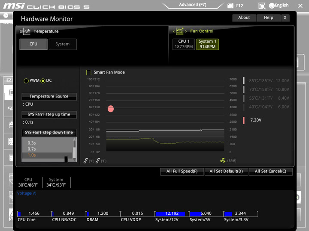
Task: Click the All Full Speed(F) button
Action: point(182,172)
